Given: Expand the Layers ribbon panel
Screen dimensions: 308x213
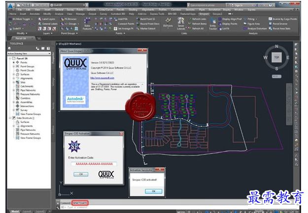Looking at the screenshot, I should pyautogui.click(x=47, y=33).
